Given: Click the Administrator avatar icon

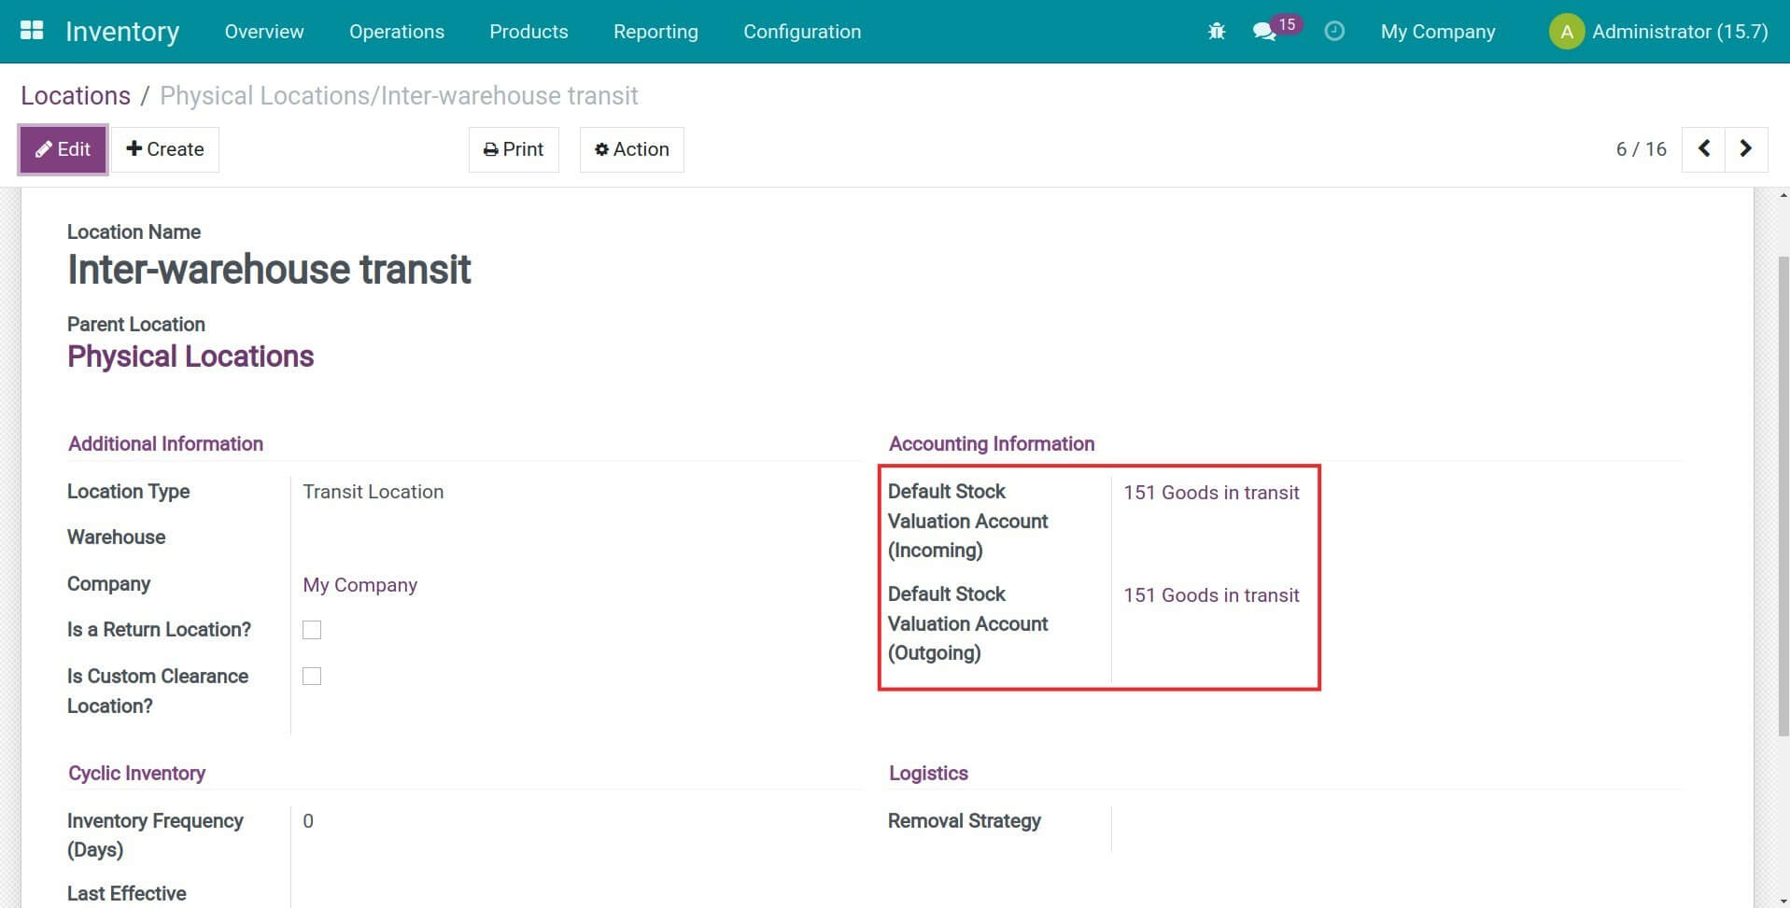Looking at the screenshot, I should point(1566,32).
